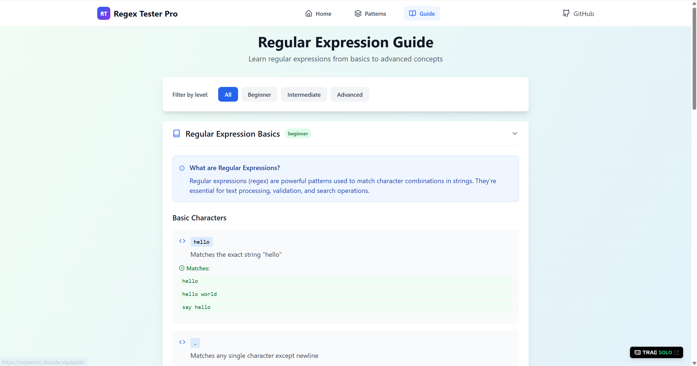Select the Intermediate filter button
697x366 pixels.
(x=304, y=94)
